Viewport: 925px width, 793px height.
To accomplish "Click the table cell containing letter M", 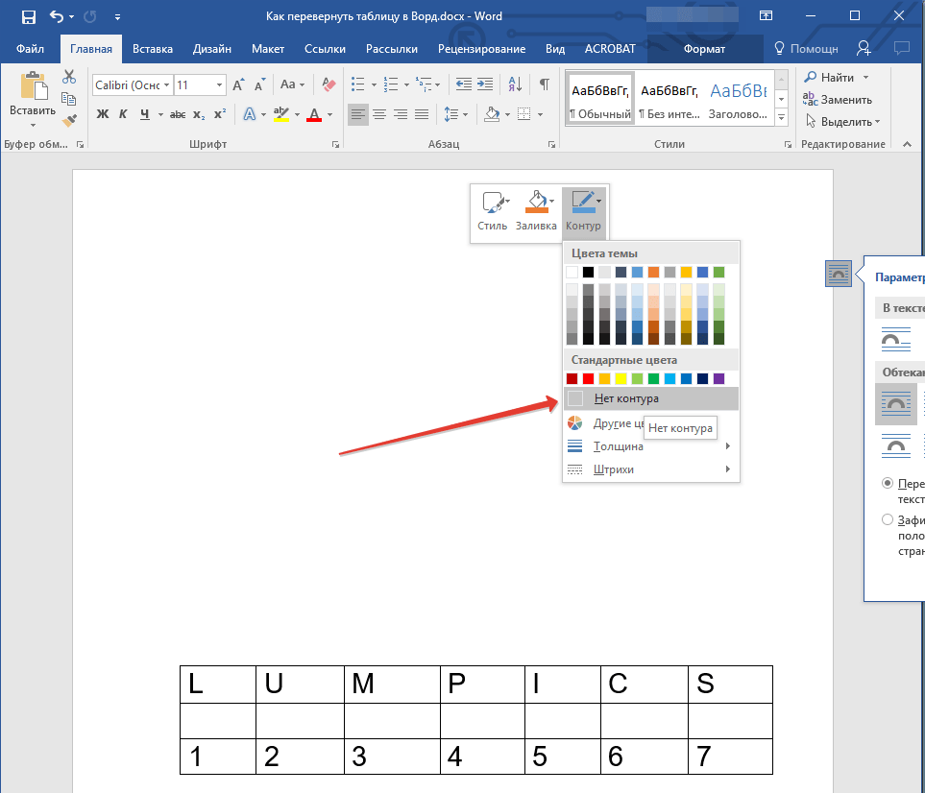I will click(392, 684).
